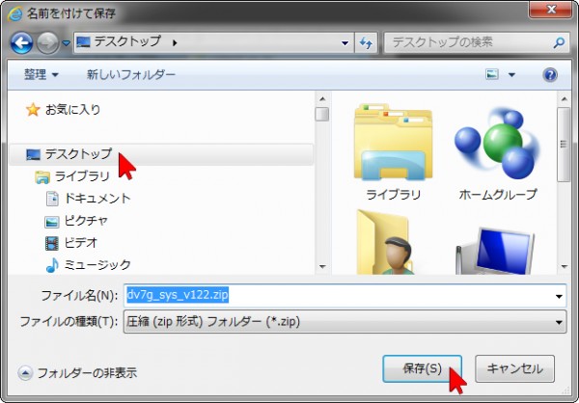
Task: Open the help question mark icon
Action: pyautogui.click(x=550, y=74)
